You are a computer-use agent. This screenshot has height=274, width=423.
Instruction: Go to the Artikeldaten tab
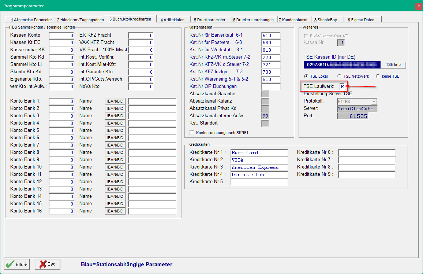(172, 20)
